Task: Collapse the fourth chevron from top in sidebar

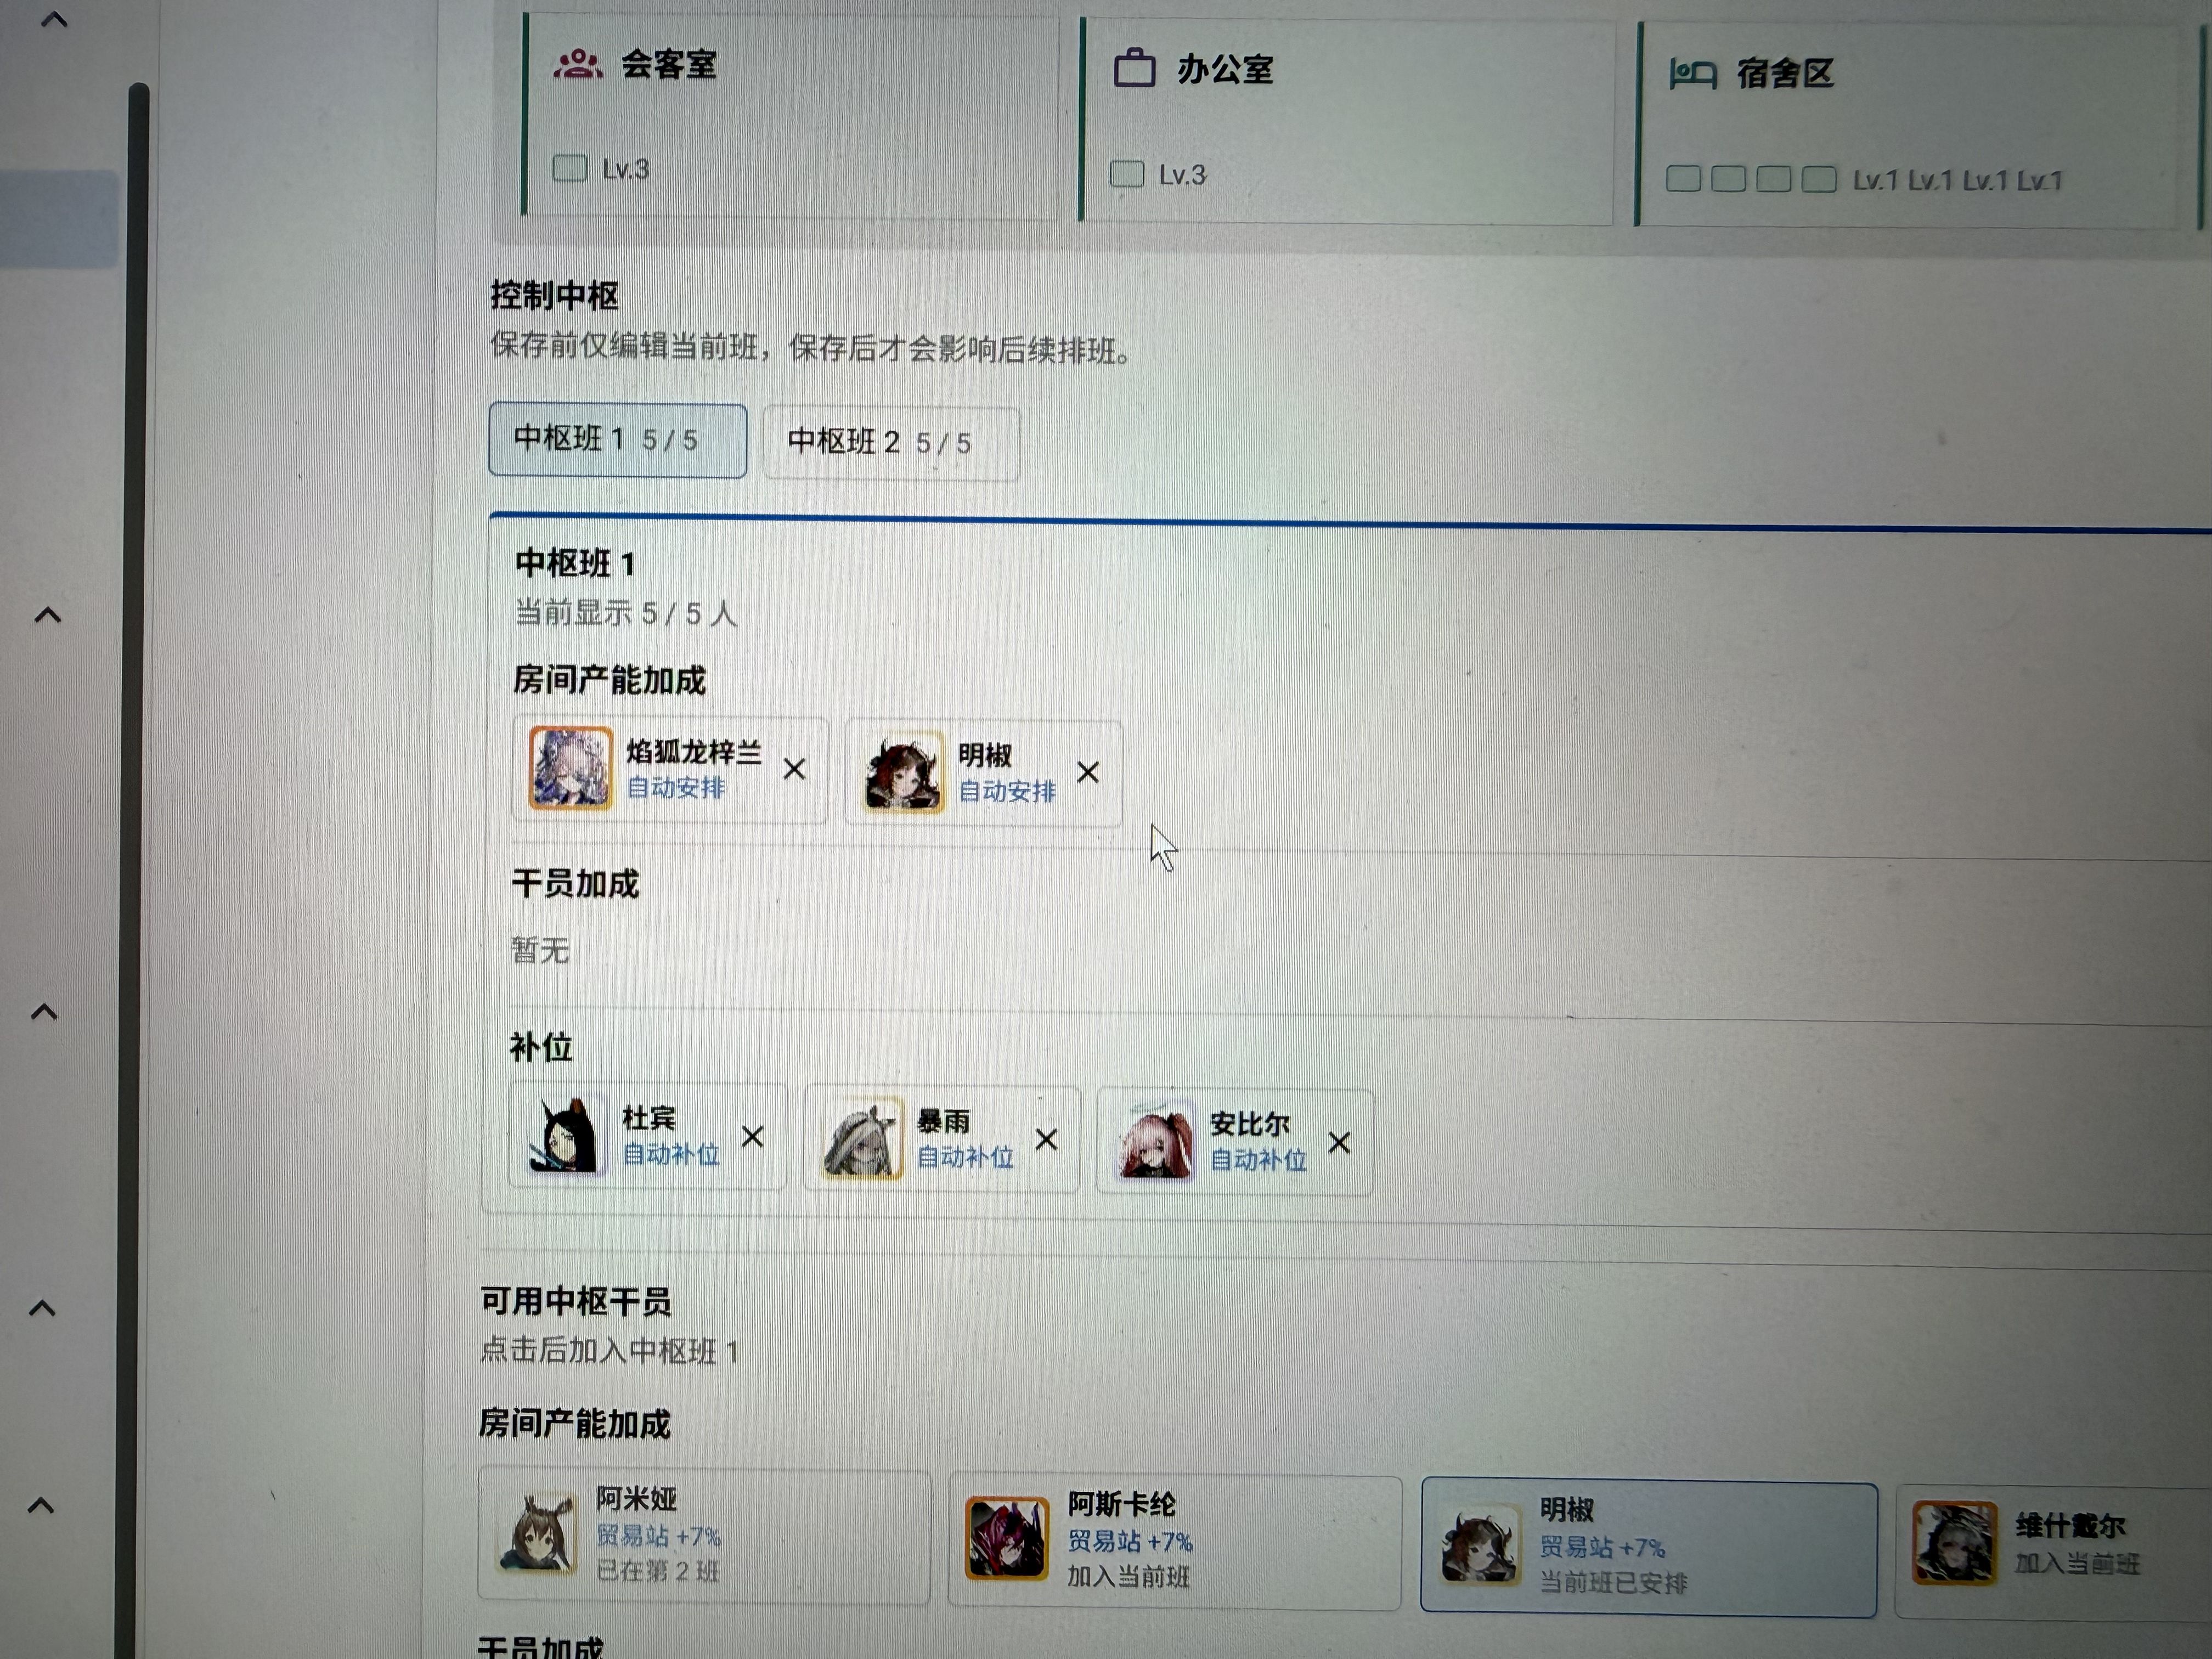Action: (42, 1308)
